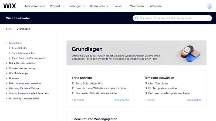Click document icon beside Die besten Gründe

pos(73,93)
